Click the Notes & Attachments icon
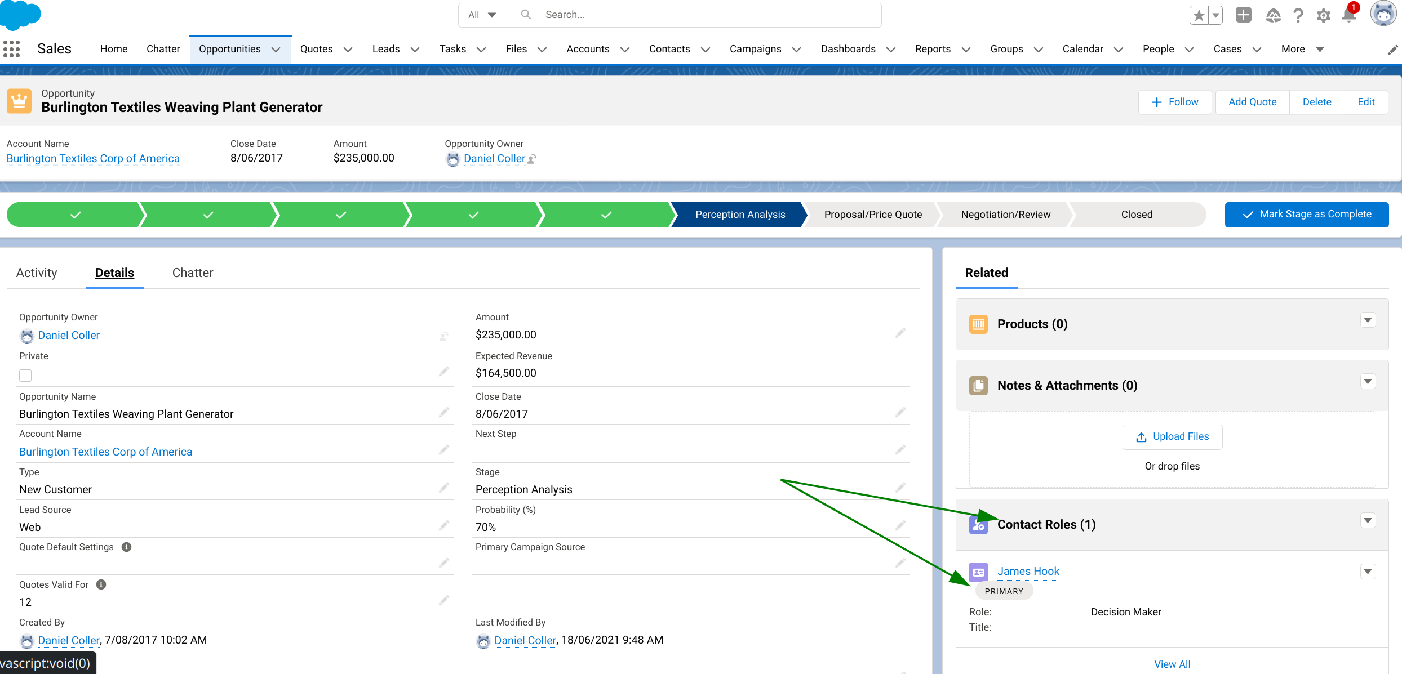This screenshot has width=1402, height=674. coord(978,386)
